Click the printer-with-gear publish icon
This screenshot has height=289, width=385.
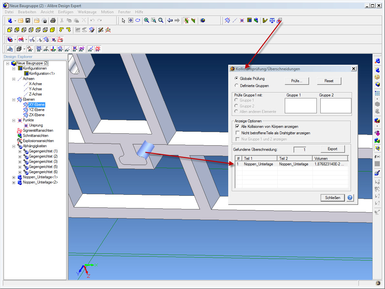(x=44, y=20)
